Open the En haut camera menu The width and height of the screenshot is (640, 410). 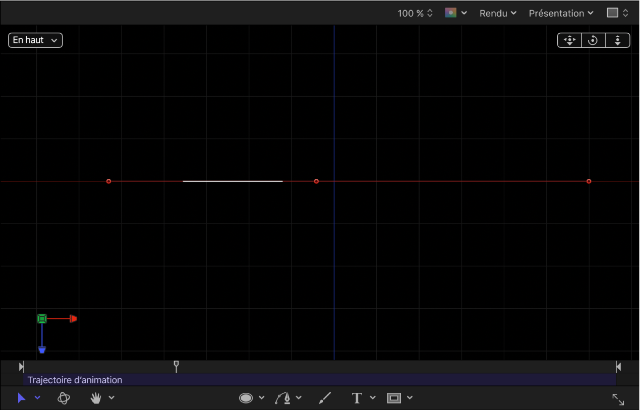pos(35,40)
